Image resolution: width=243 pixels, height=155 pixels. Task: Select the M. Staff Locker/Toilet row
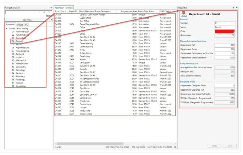115,79
